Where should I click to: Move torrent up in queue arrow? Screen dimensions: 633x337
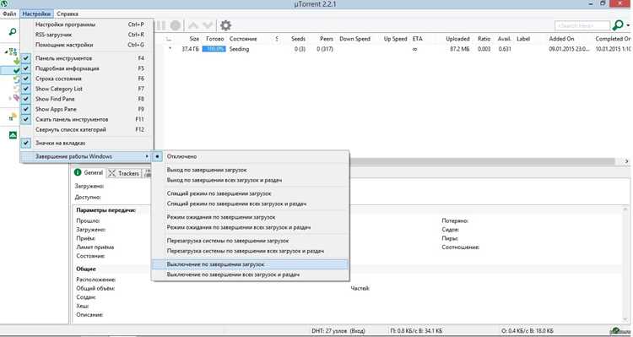click(x=193, y=25)
